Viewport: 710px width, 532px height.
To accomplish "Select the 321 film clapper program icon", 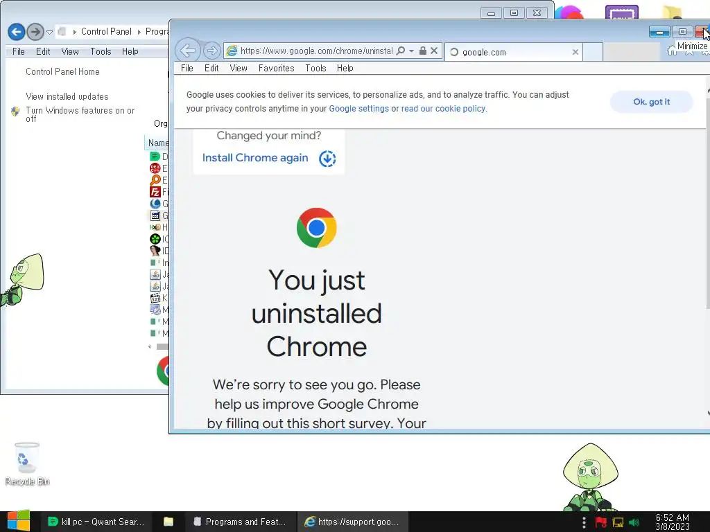I will pyautogui.click(x=155, y=298).
